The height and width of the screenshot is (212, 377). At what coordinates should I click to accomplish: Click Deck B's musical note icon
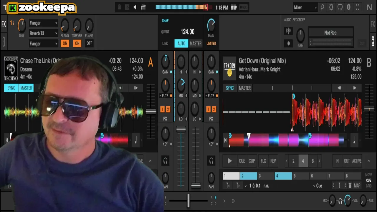354,140
